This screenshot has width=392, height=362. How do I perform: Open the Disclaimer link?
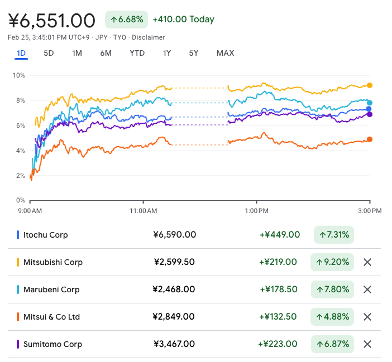coord(149,37)
